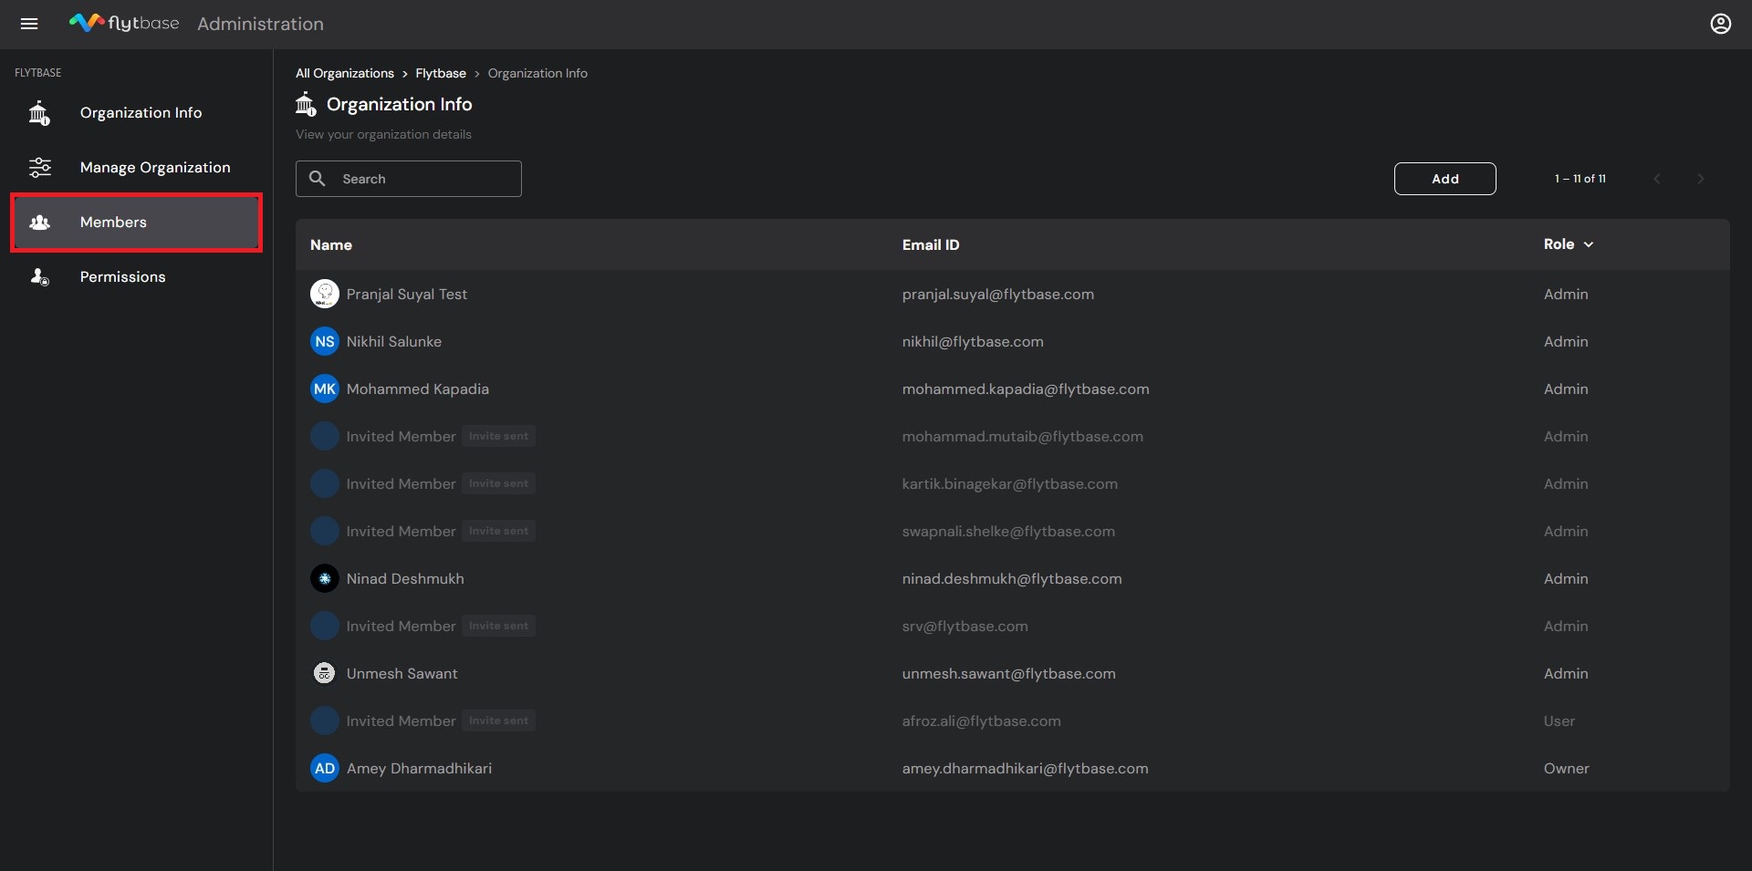
Task: Click Amey Dharmadhikari's AD avatar
Action: [325, 768]
